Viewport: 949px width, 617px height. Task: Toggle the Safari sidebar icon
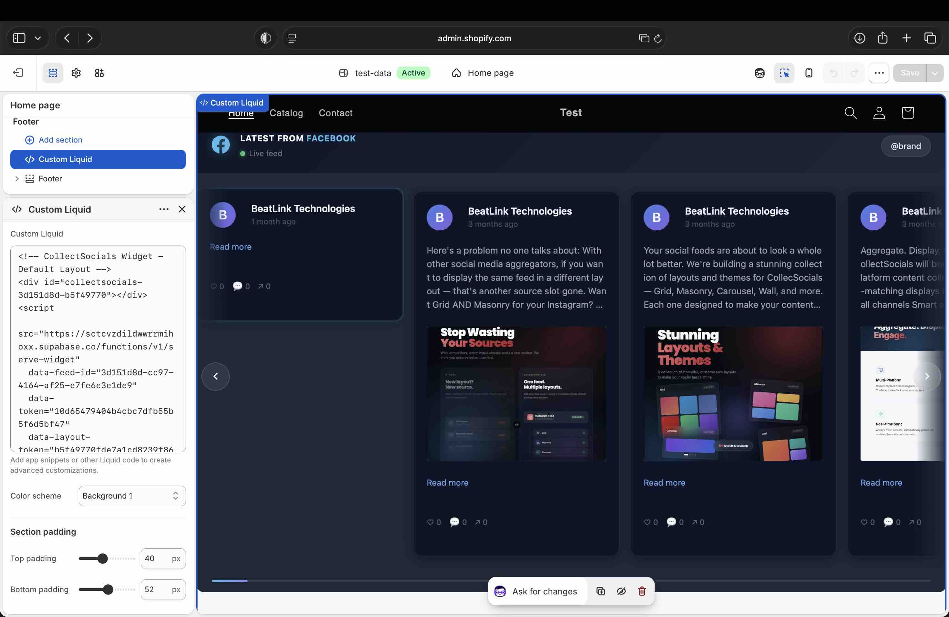19,38
